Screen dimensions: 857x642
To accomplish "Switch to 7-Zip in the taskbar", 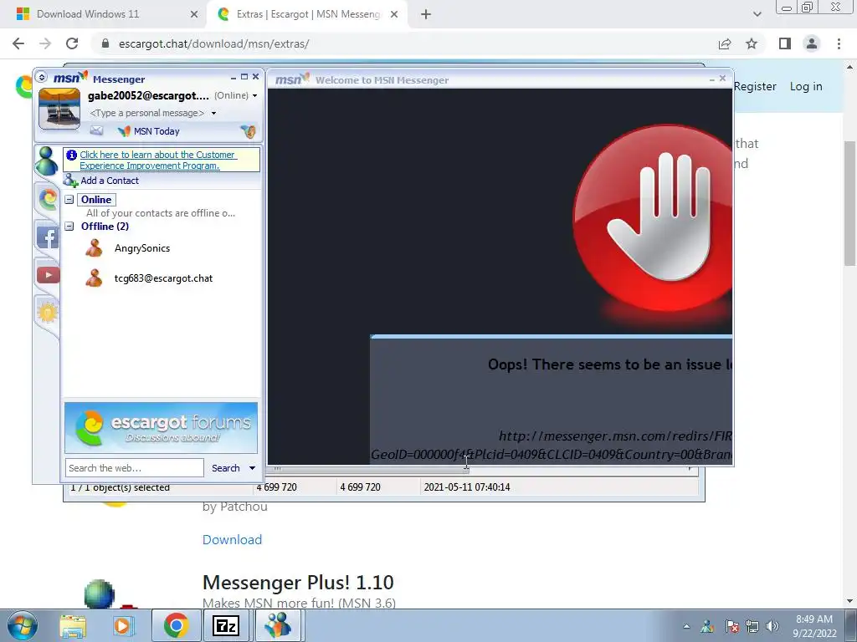I will tap(226, 625).
